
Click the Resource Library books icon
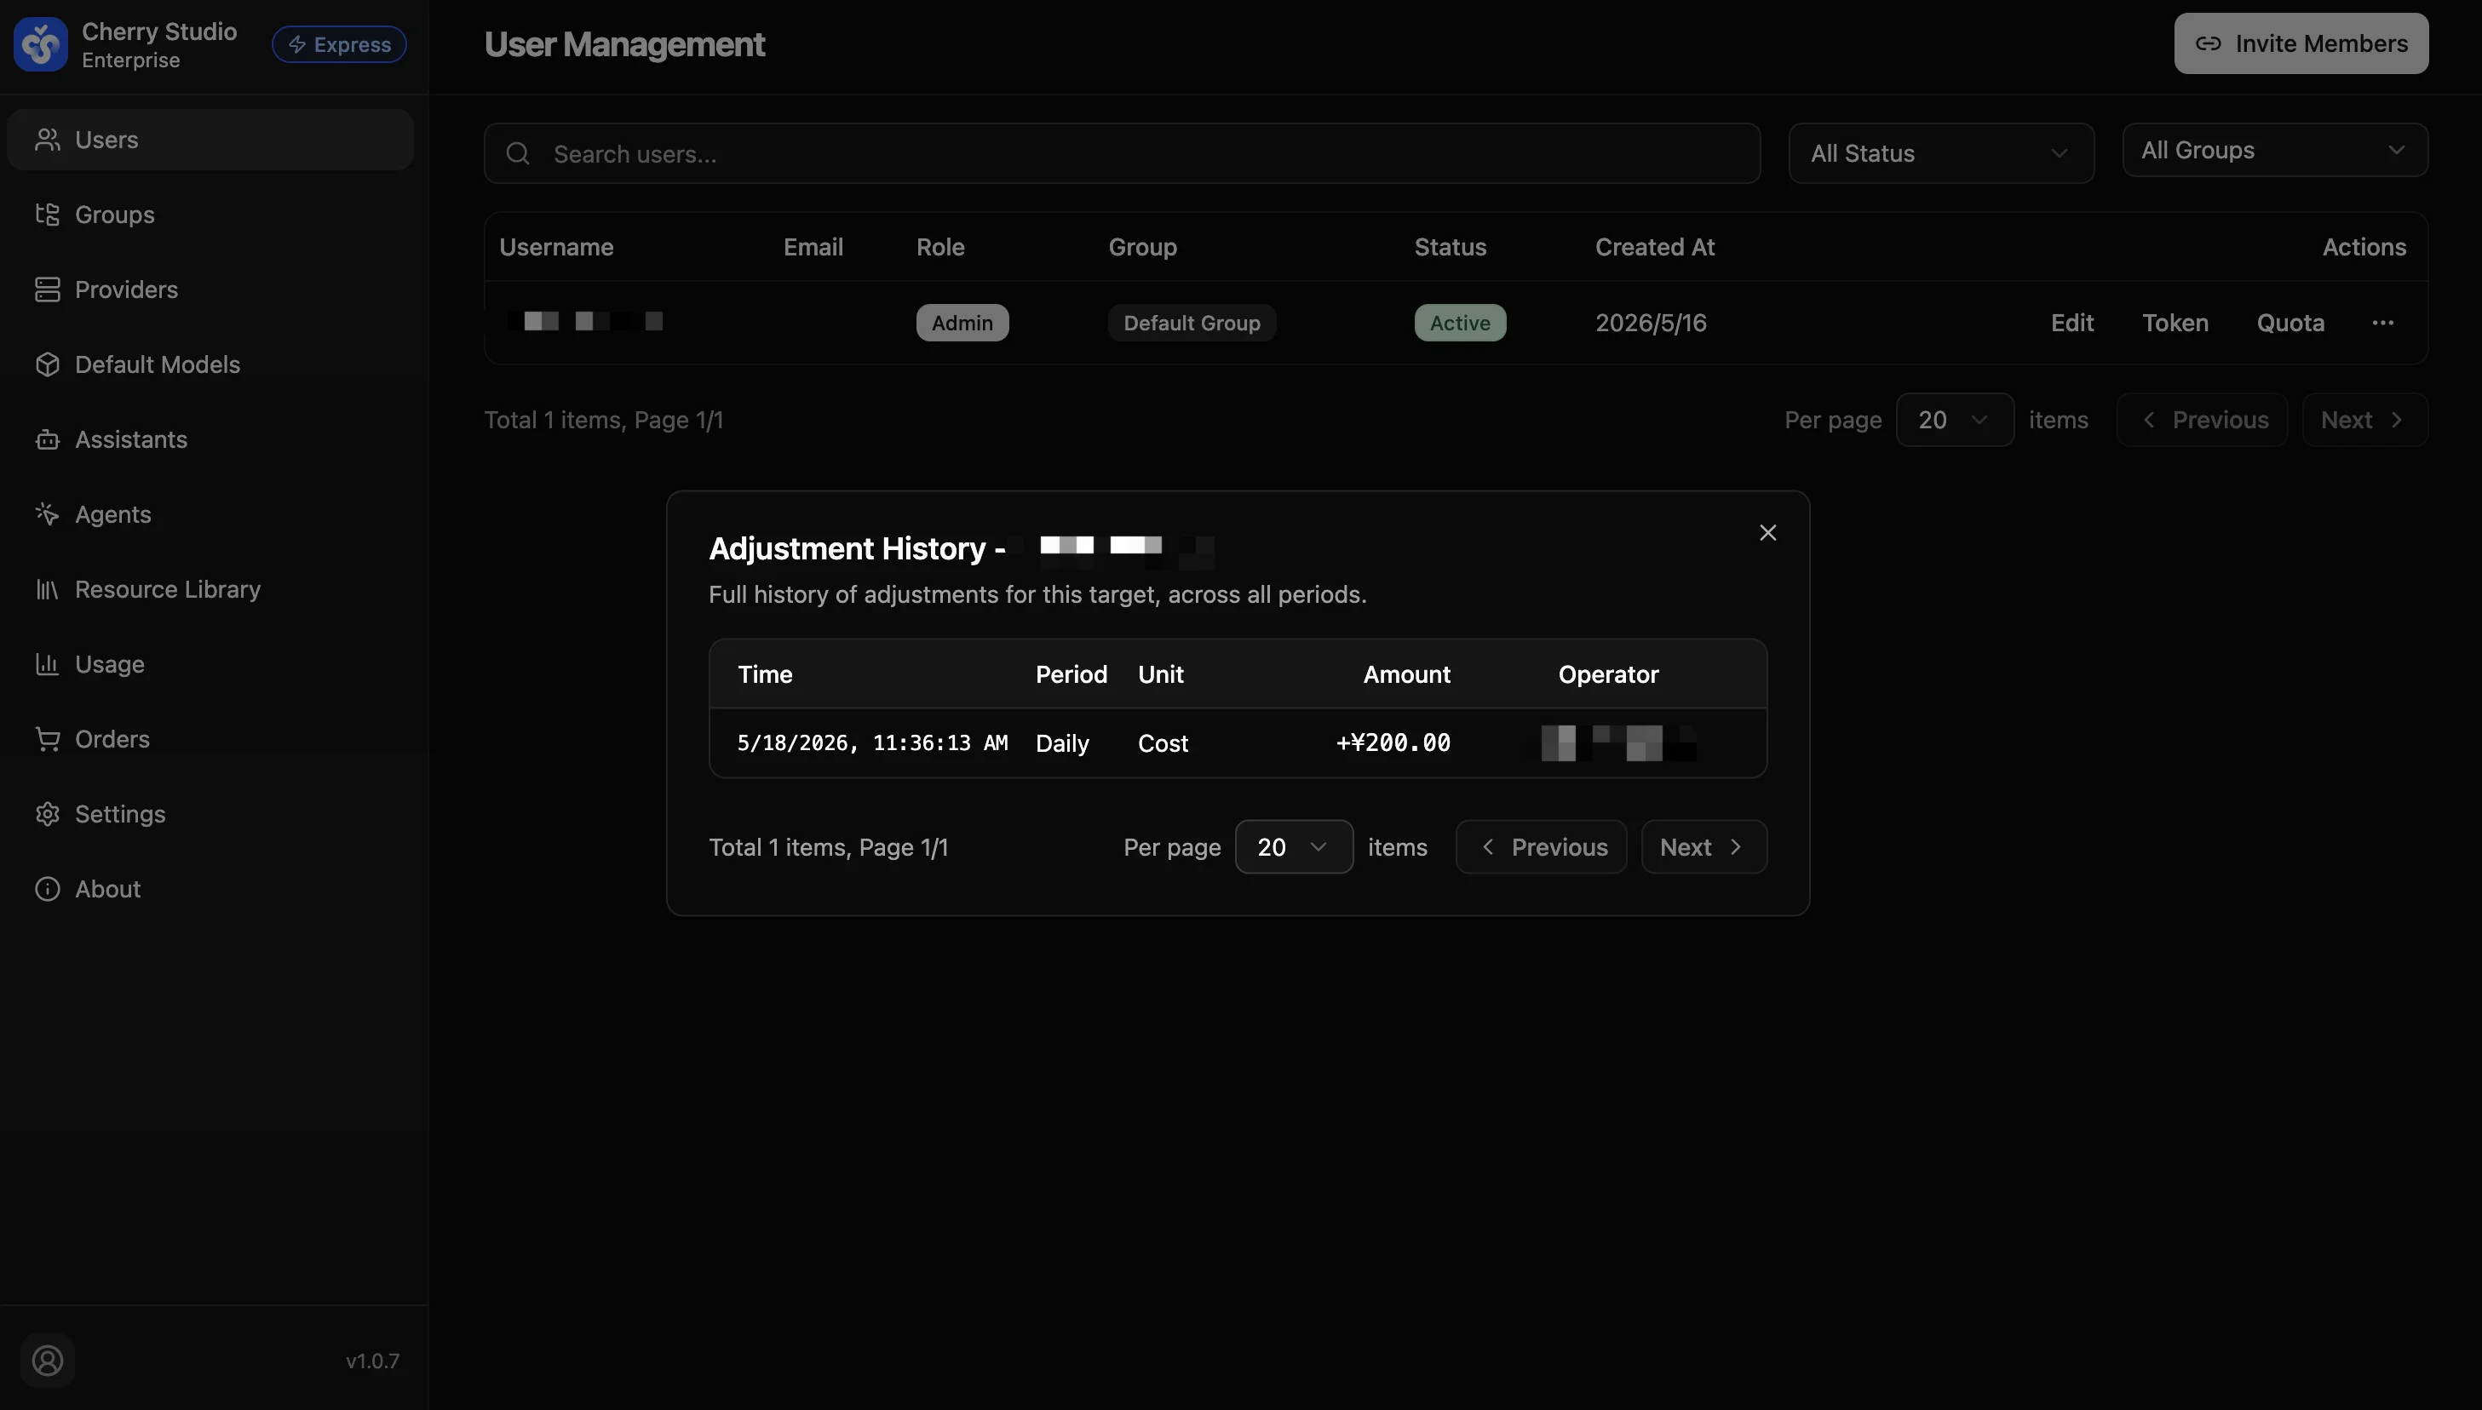click(x=48, y=589)
